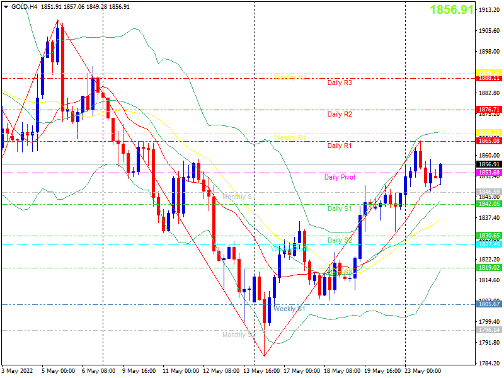Image resolution: width=504 pixels, height=378 pixels.
Task: Click the 13 May 16:00 time axis label
Action: tap(261, 371)
